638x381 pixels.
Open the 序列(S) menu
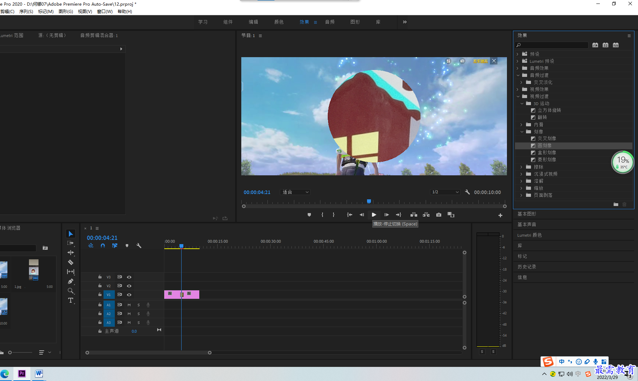click(x=26, y=12)
